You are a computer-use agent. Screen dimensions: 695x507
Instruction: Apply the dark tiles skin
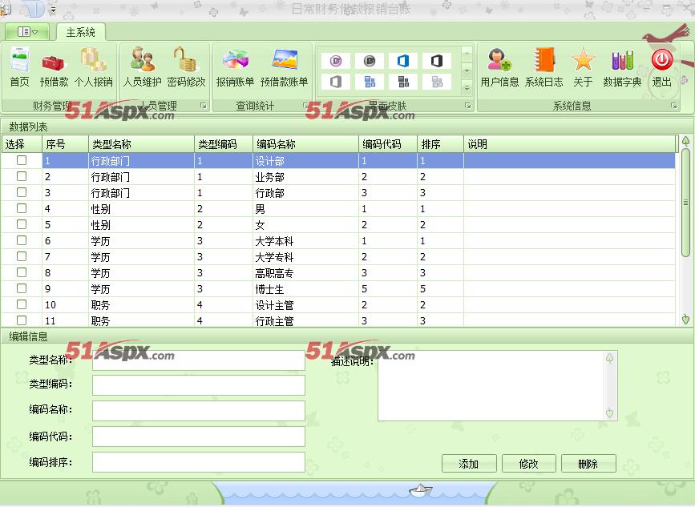pos(403,82)
